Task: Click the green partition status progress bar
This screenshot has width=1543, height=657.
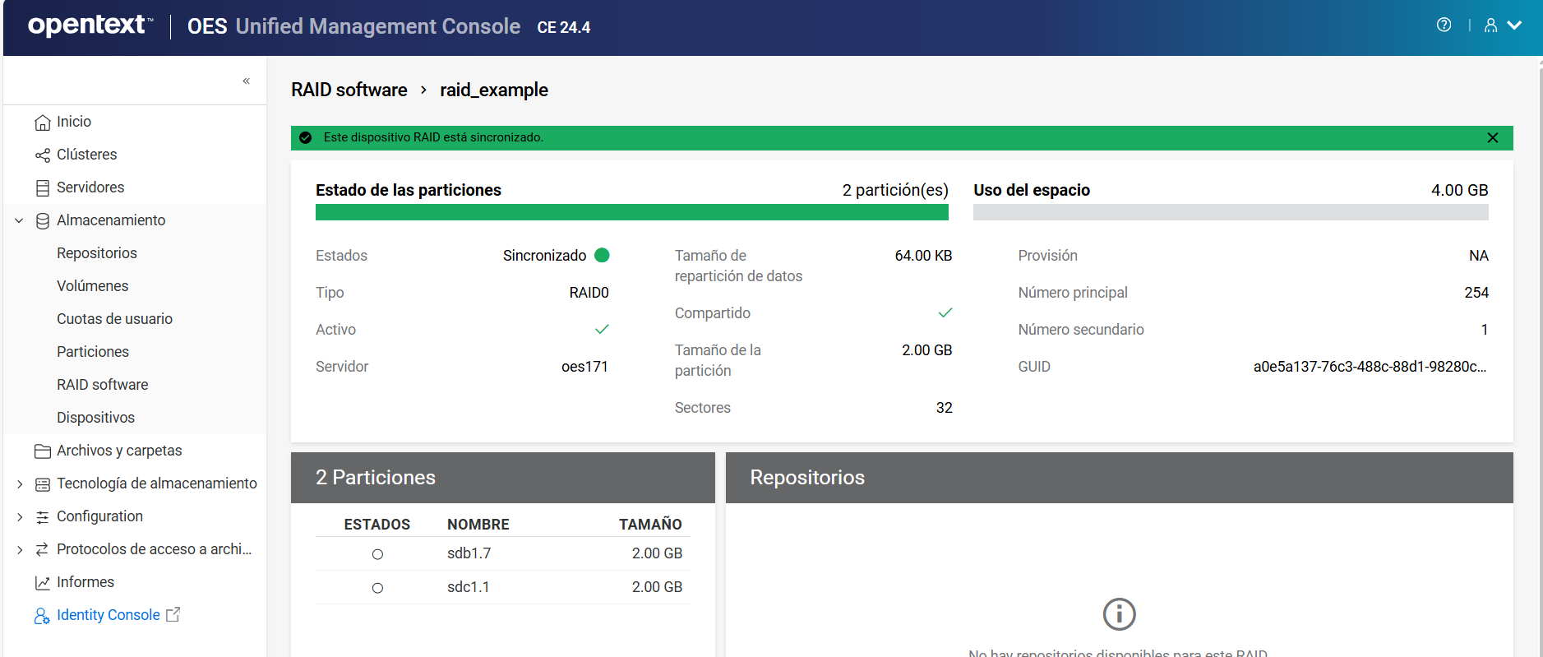Action: [x=631, y=213]
